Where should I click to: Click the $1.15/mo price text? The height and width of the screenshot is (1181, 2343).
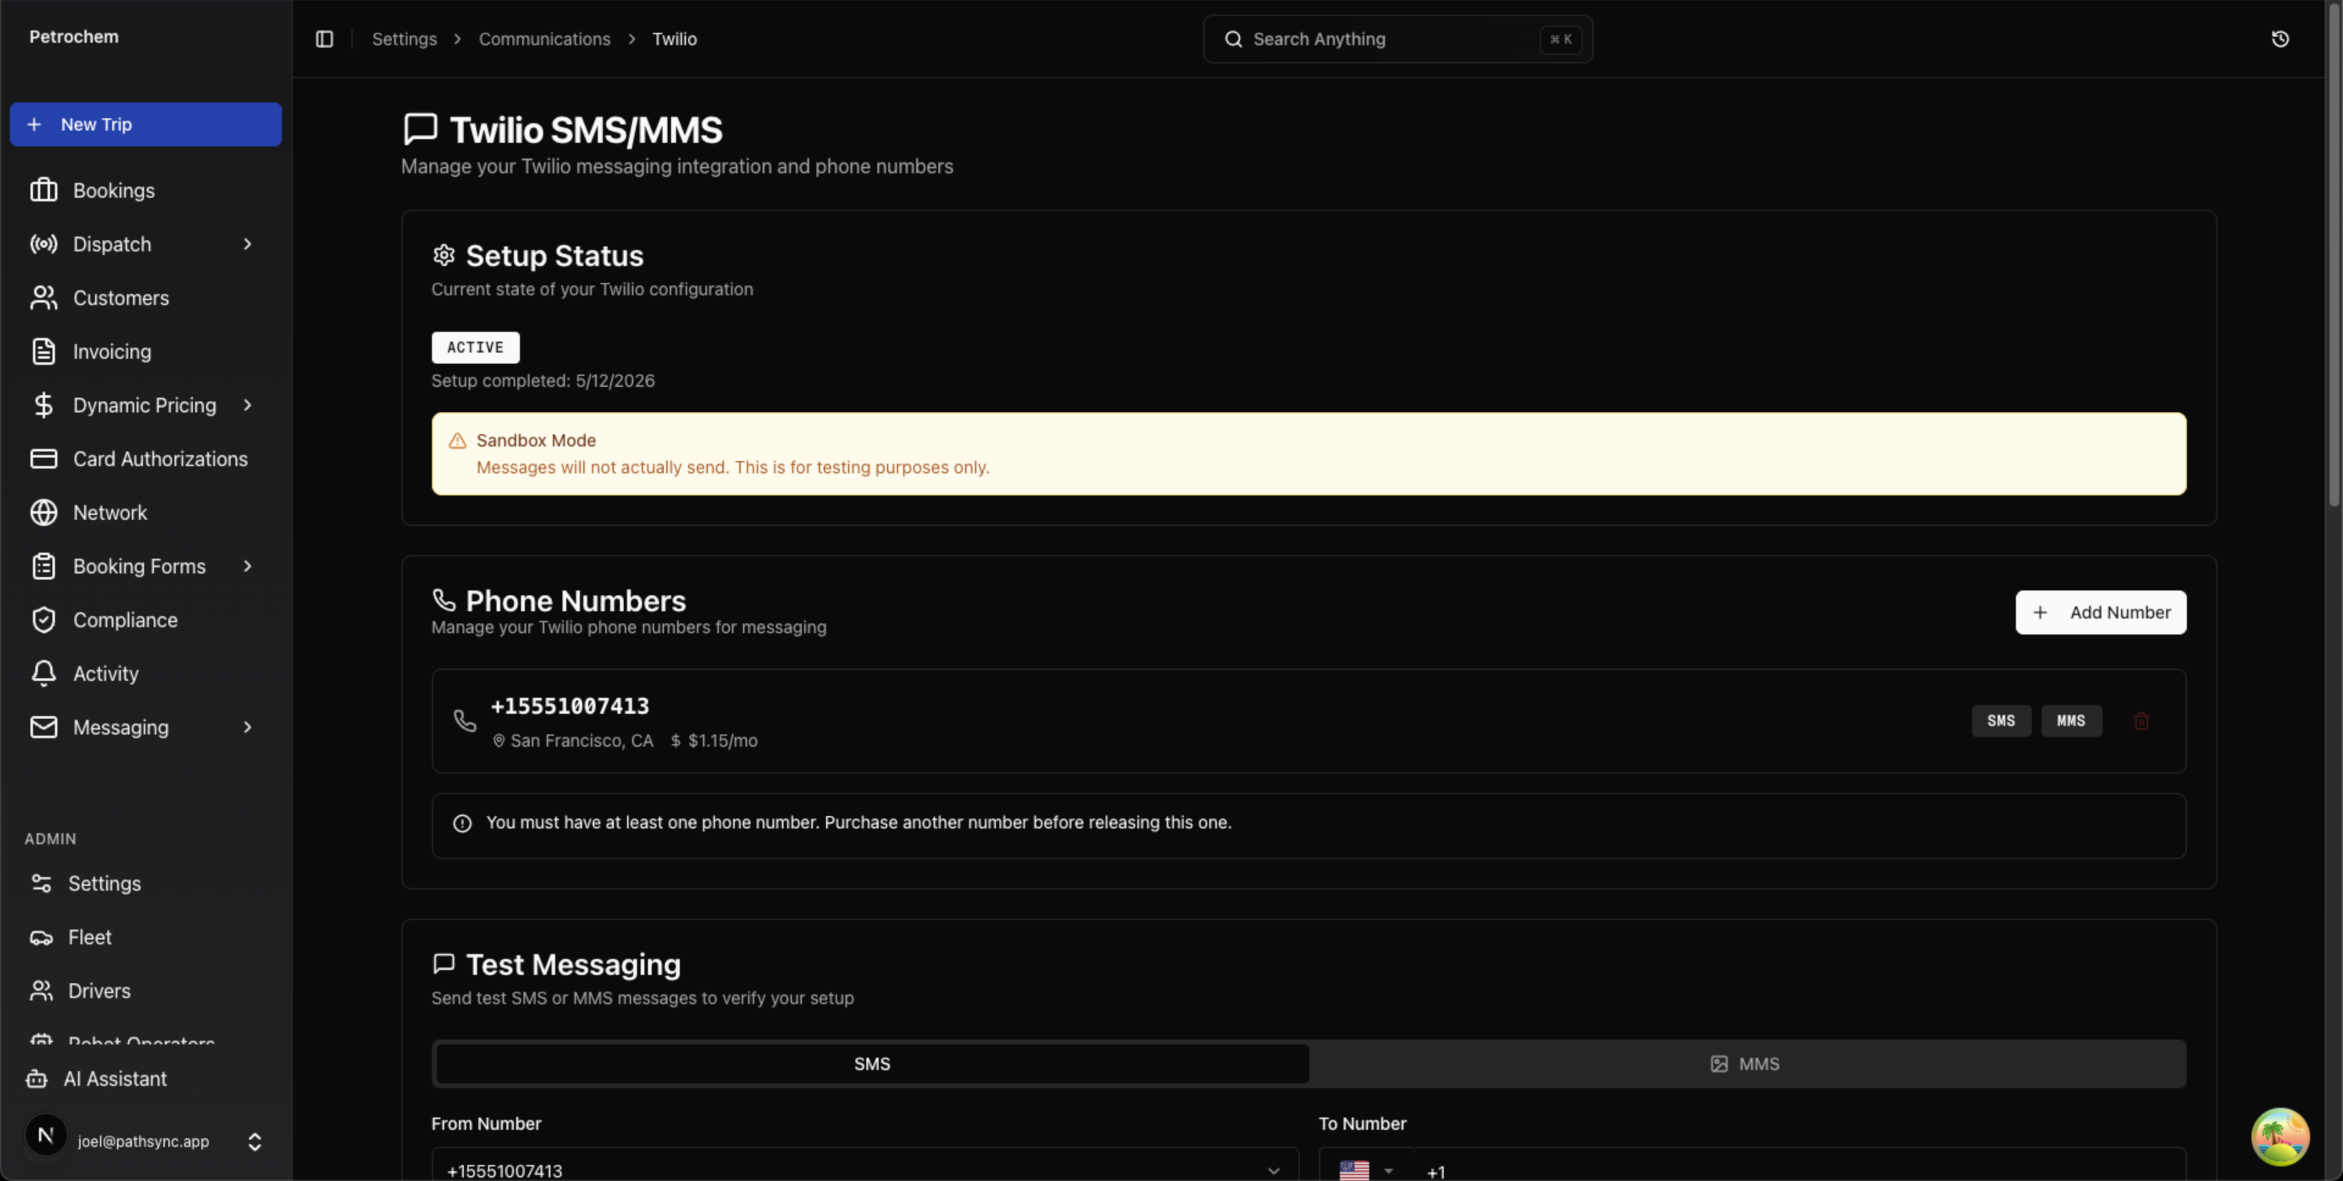(x=722, y=741)
